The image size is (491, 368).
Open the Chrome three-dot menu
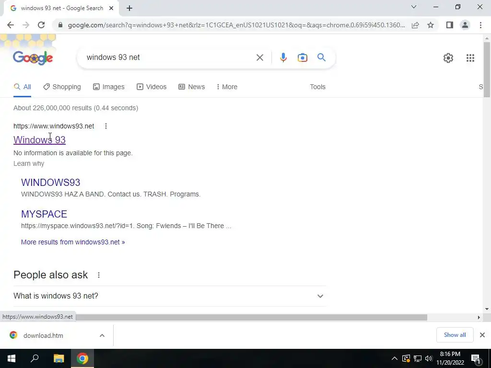click(x=480, y=25)
